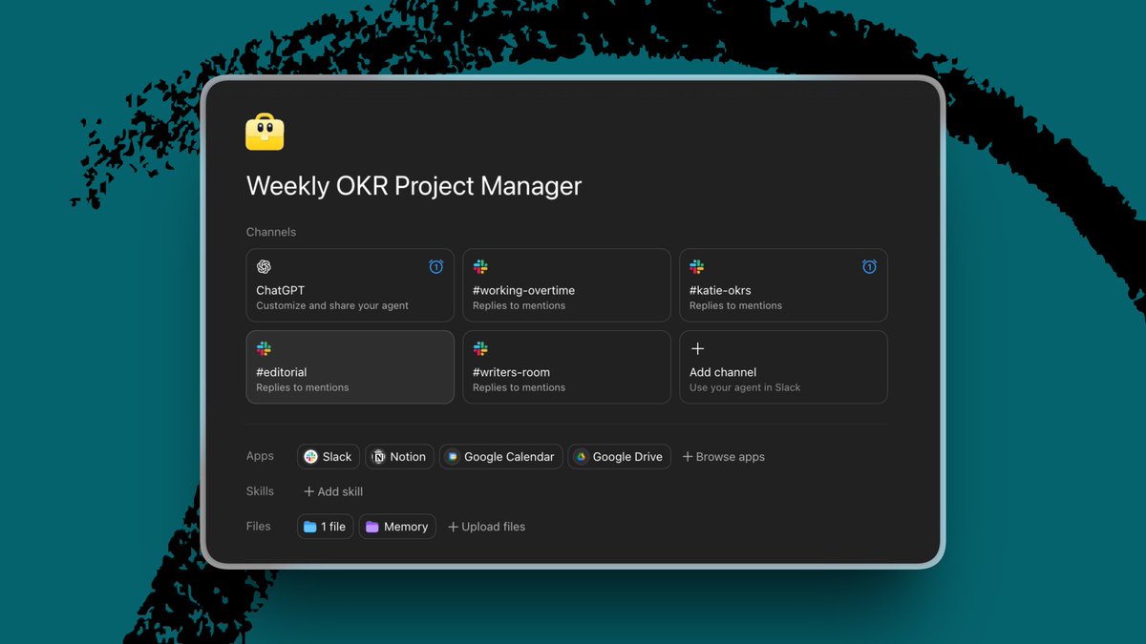Click the Apps row label
Viewport: 1146px width, 644px height.
point(260,456)
